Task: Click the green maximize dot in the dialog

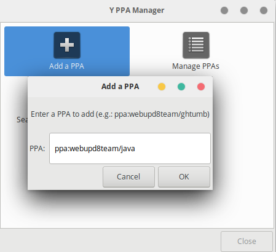Action: click(181, 87)
